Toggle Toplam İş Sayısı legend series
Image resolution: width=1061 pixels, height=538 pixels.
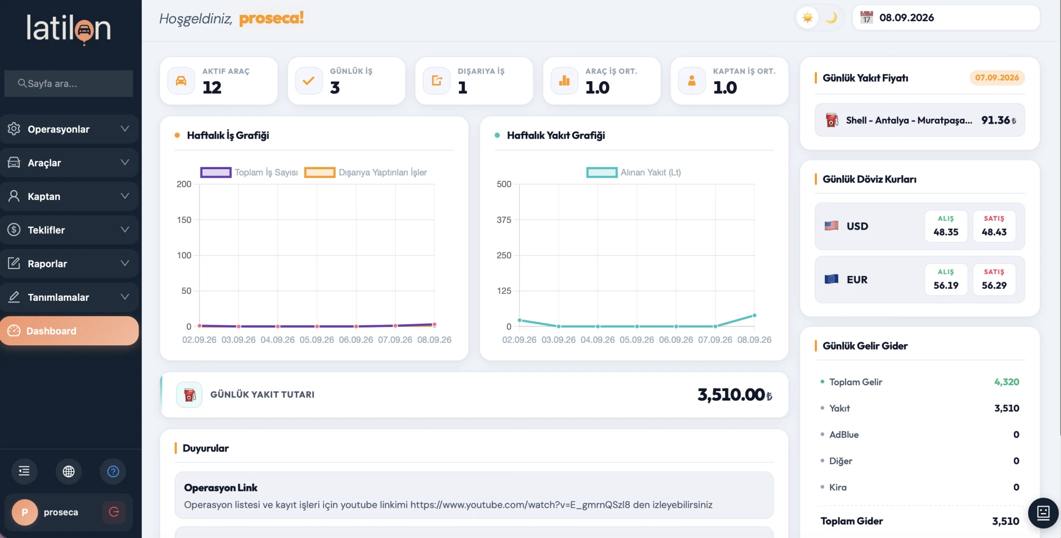(249, 172)
